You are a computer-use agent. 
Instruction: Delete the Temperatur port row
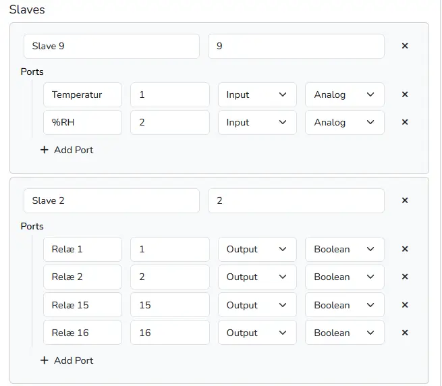pos(405,94)
